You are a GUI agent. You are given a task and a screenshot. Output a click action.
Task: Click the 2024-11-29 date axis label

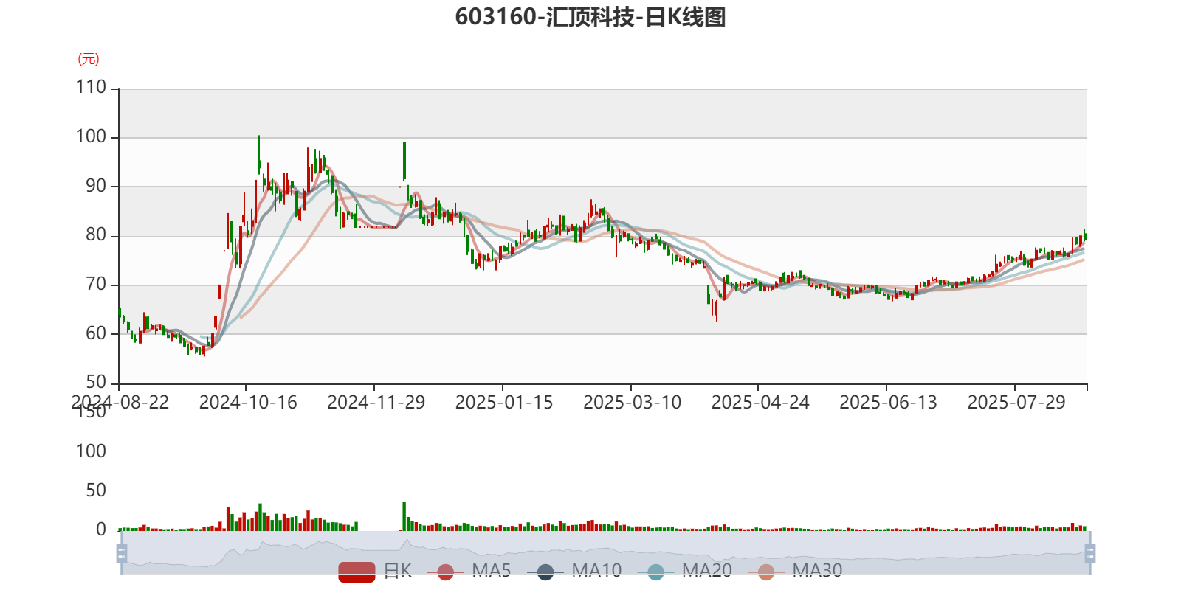coord(376,403)
